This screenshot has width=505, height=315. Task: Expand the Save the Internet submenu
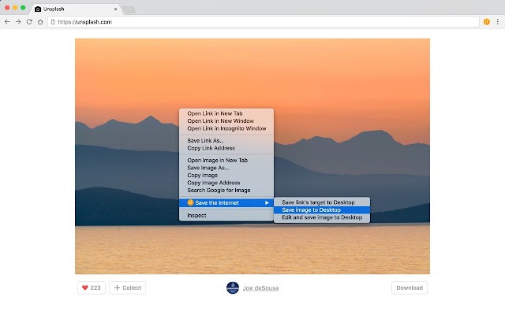pos(226,203)
